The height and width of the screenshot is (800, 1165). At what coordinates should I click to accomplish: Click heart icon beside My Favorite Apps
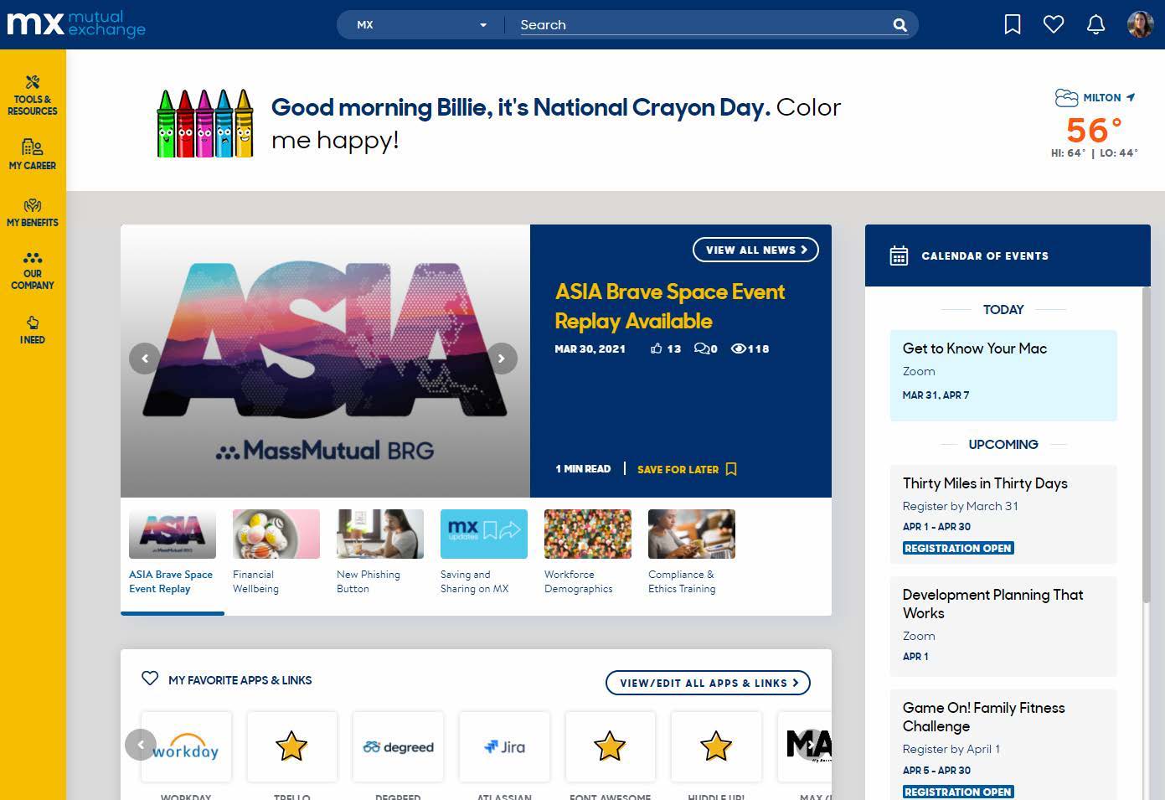click(150, 679)
